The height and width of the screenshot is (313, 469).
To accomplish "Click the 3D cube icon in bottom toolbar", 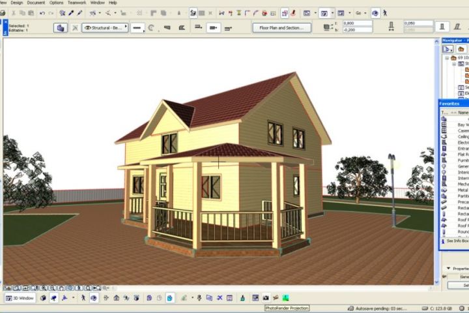I will click(x=44, y=298).
